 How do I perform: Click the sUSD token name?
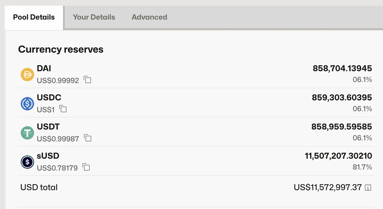click(x=48, y=156)
